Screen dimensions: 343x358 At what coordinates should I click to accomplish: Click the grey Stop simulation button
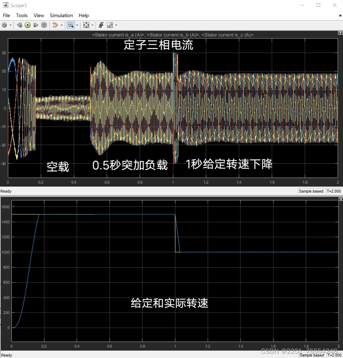click(44, 25)
